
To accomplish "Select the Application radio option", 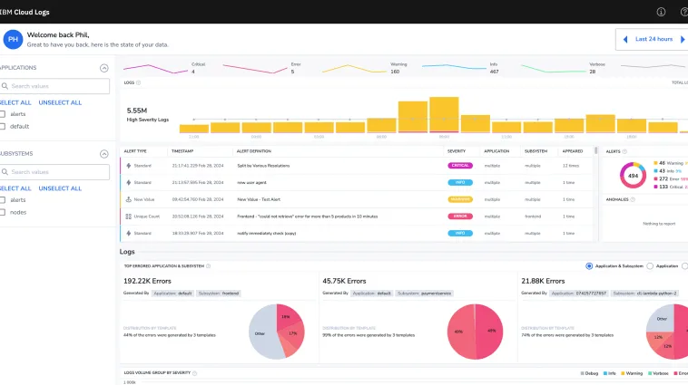I will [x=650, y=265].
